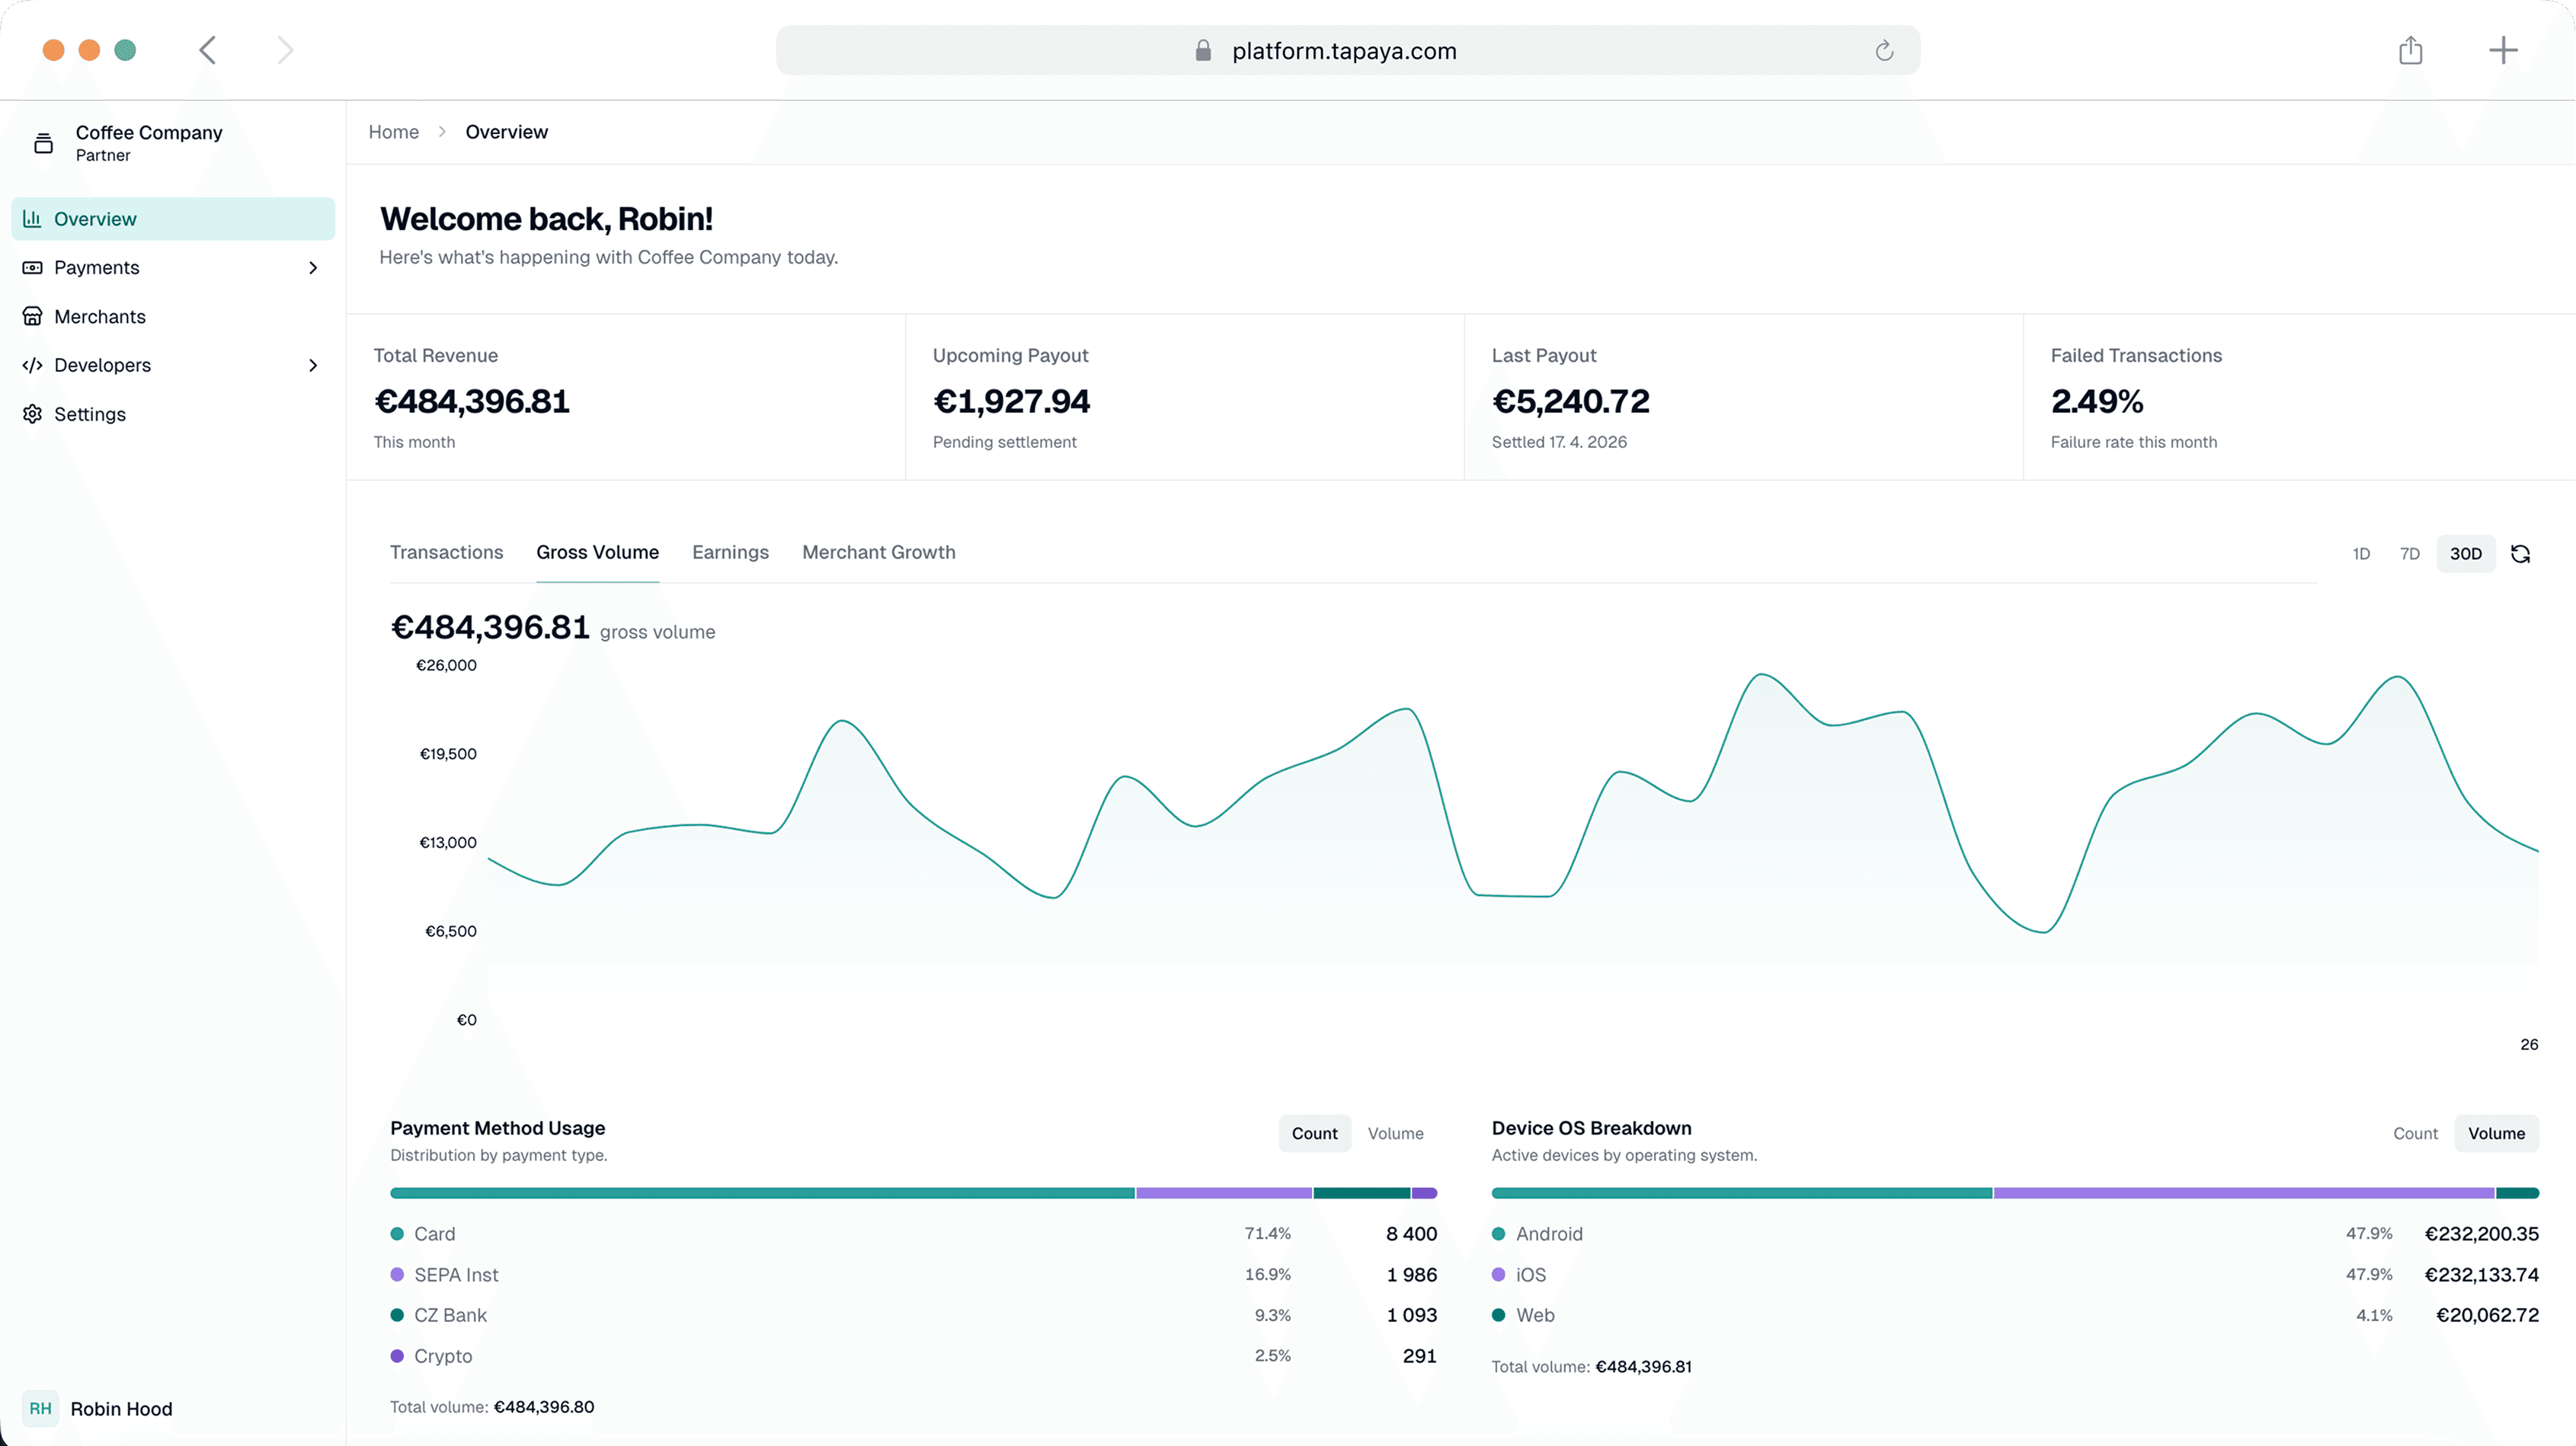Viewport: 2576px width, 1446px height.
Task: Open the Robin Hood profile avatar
Action: (x=41, y=1408)
